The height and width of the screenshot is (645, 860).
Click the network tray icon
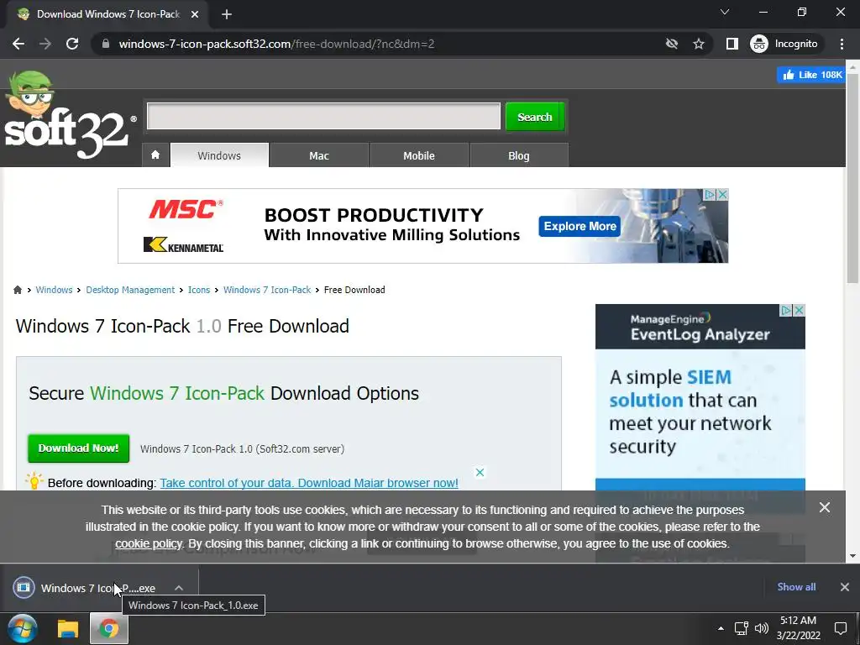tap(742, 628)
